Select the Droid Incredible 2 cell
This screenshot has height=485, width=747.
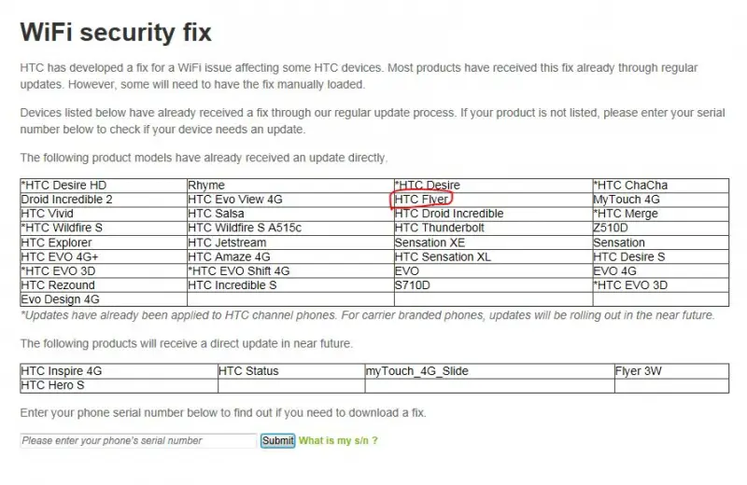(x=104, y=200)
